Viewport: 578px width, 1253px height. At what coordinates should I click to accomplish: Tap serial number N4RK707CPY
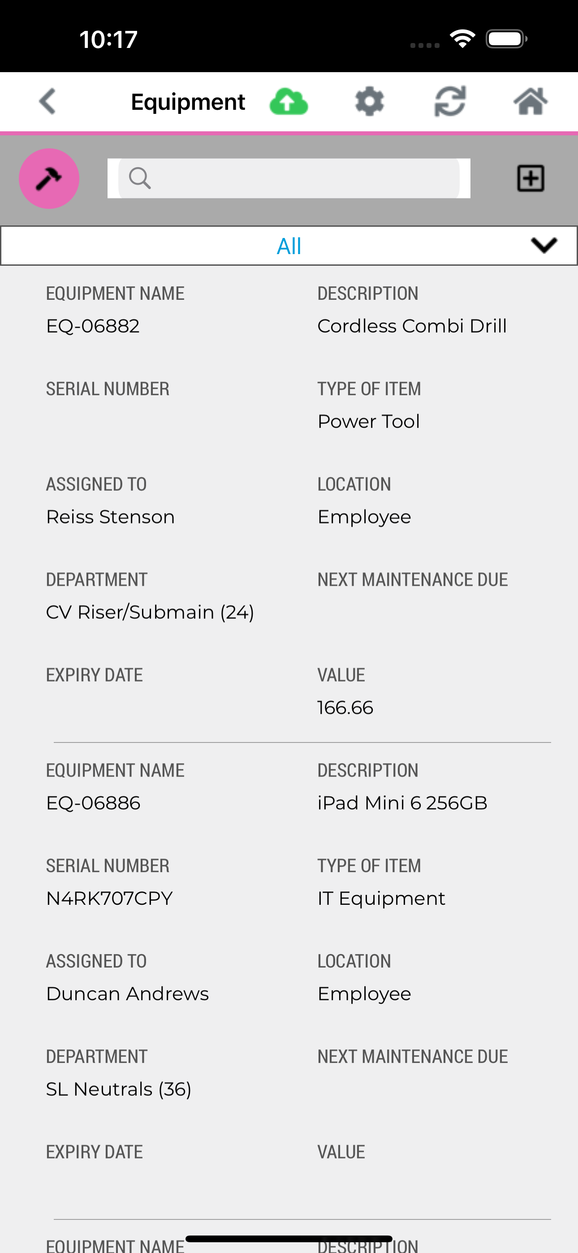pos(109,899)
